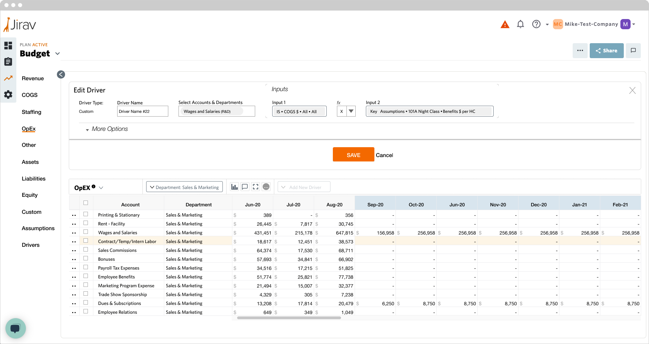Image resolution: width=649 pixels, height=344 pixels.
Task: Click the settings gear in sidebar
Action: coord(8,94)
